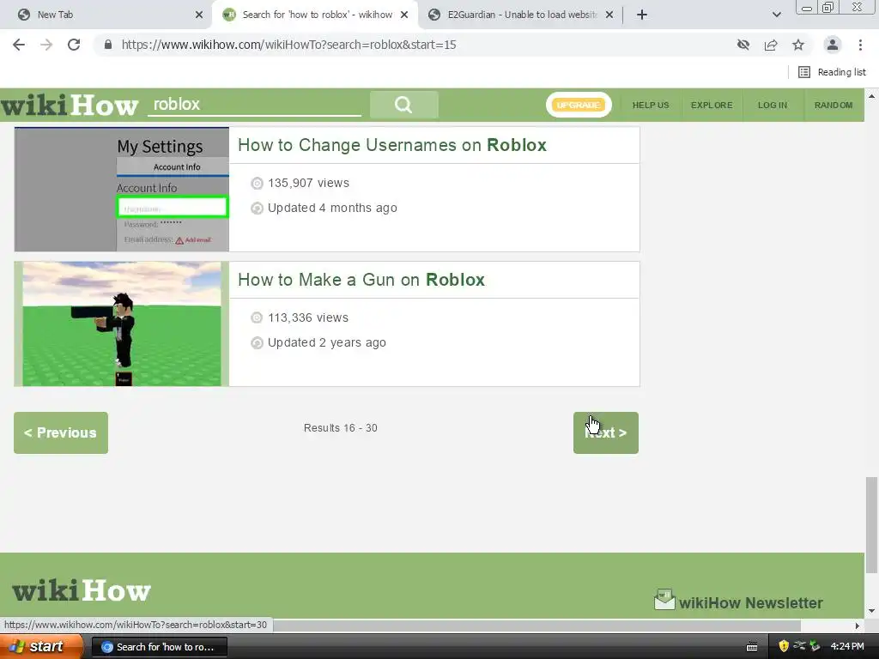
Task: Click the scrollbar down arrow
Action: [872, 611]
